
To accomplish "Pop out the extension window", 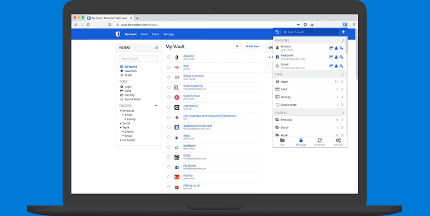I will (277, 32).
